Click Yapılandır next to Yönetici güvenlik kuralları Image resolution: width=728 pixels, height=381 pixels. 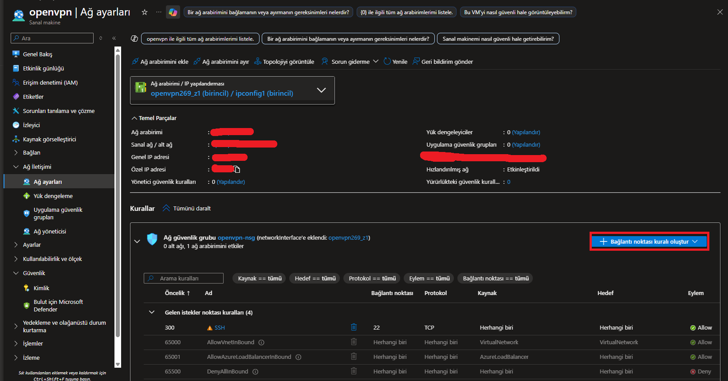pos(231,182)
